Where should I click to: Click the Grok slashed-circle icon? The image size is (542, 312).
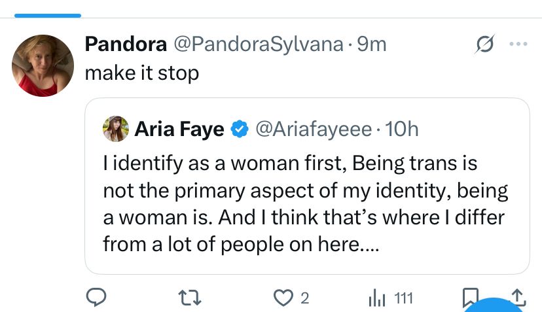tap(484, 44)
